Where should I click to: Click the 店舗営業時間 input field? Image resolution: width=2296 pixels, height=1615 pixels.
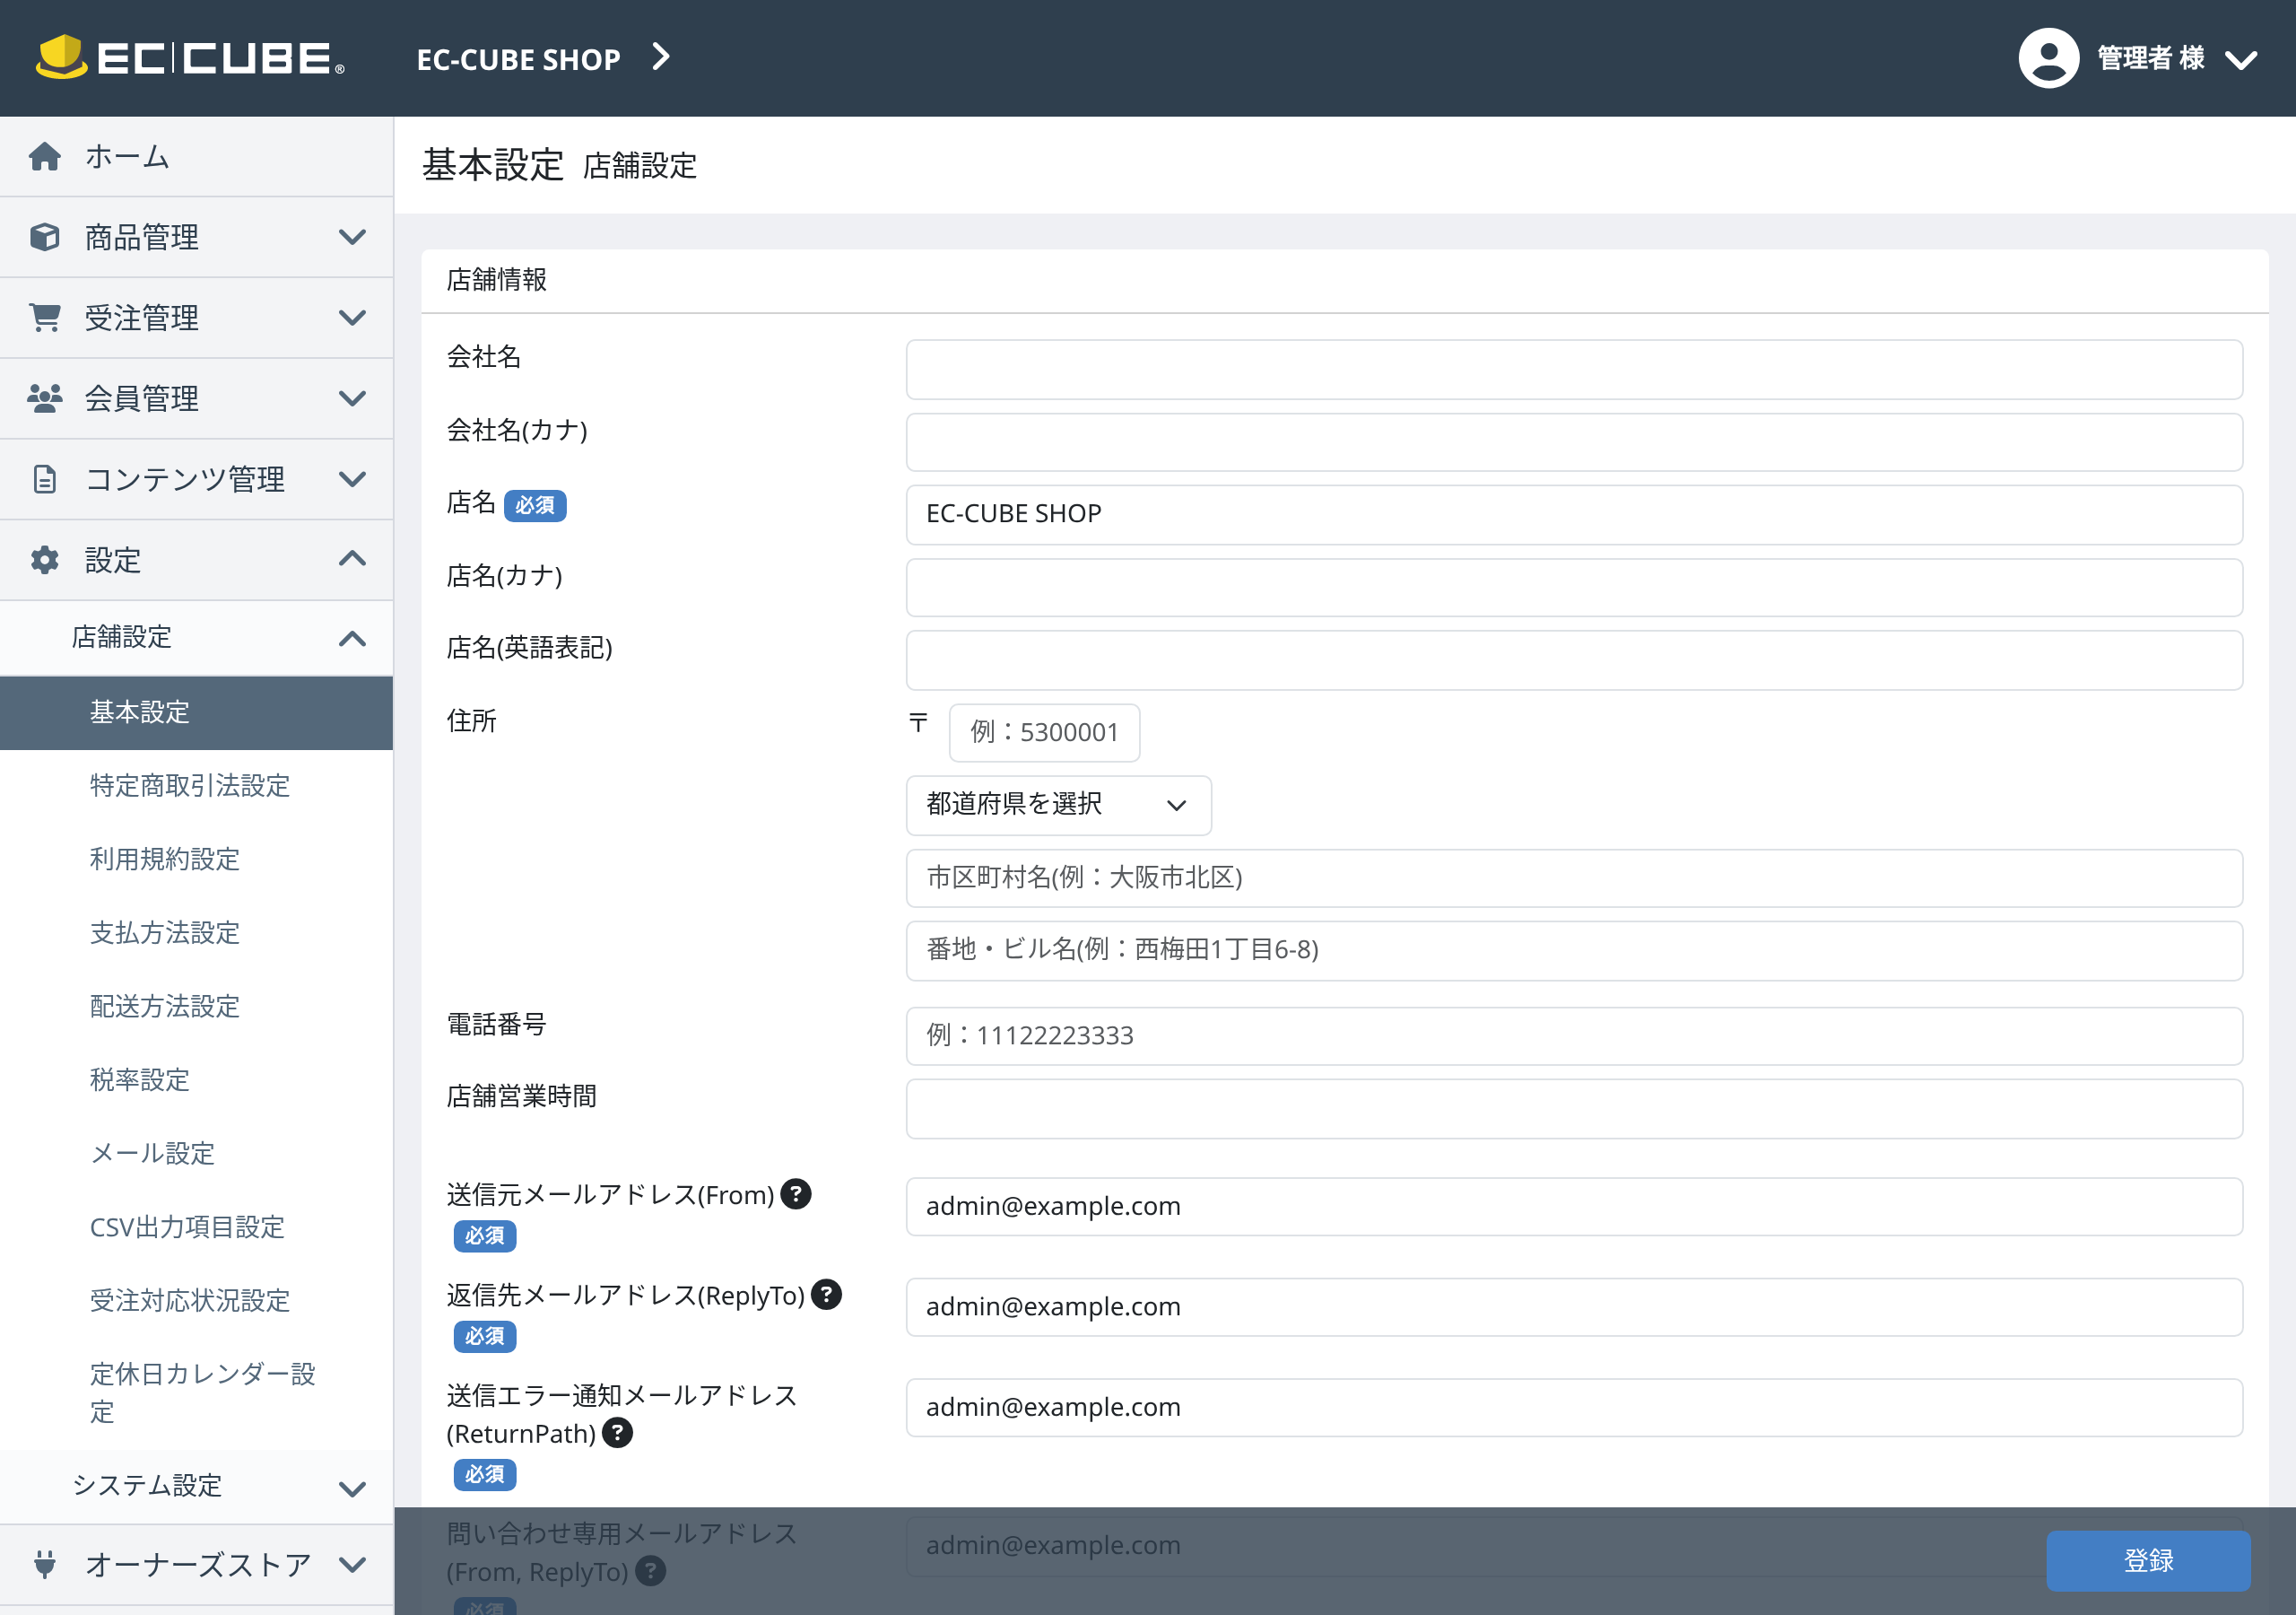pos(1574,1109)
